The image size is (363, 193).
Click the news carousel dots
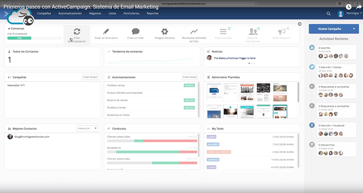252,63
